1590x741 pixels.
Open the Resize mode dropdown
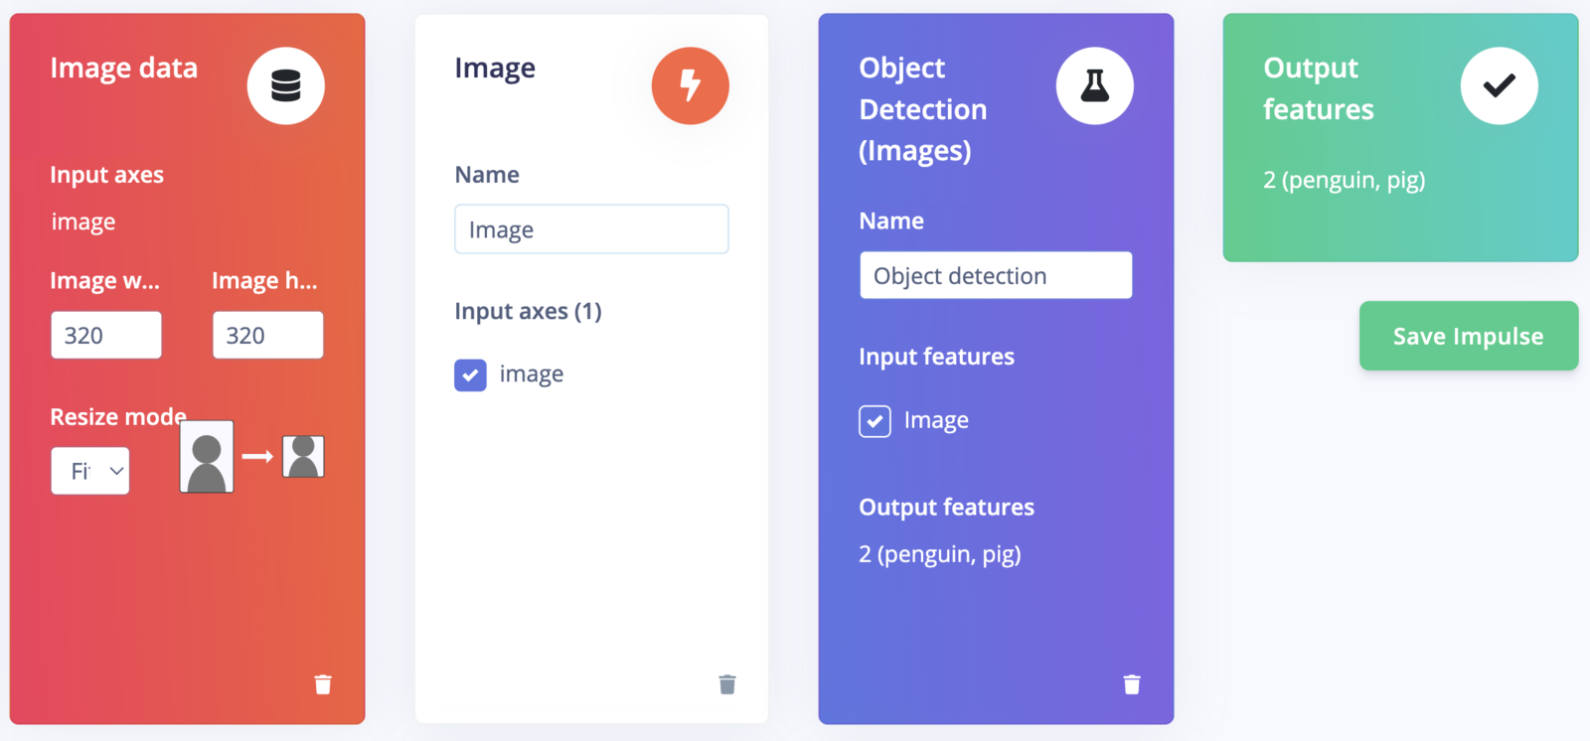point(90,471)
